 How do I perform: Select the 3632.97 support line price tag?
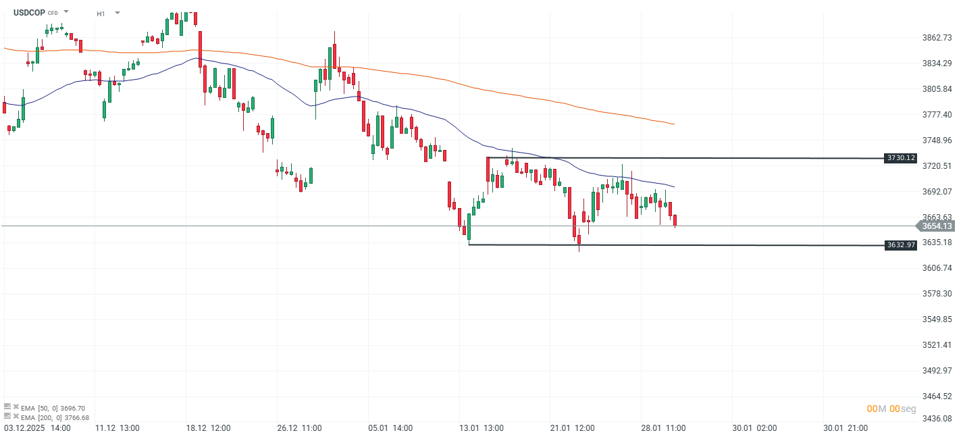point(901,245)
